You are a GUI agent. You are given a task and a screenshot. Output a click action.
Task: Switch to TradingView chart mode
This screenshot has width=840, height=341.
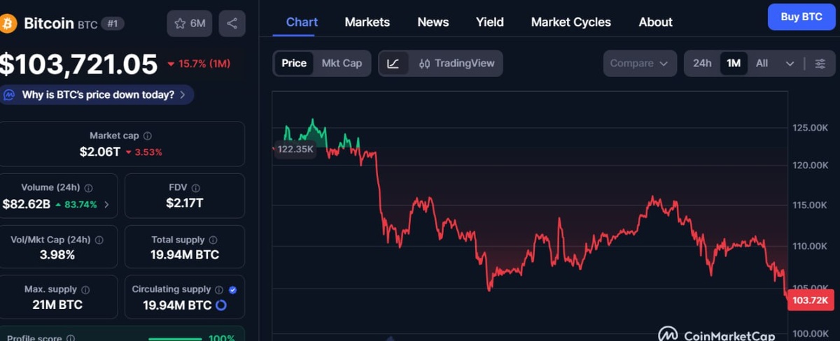point(456,64)
